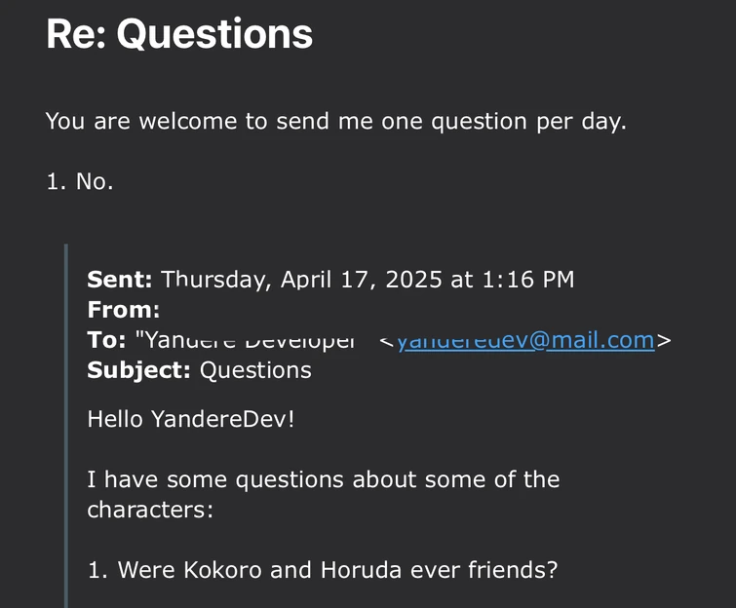736x608 pixels.
Task: Click the "1. No." reply answer
Action: pos(80,181)
